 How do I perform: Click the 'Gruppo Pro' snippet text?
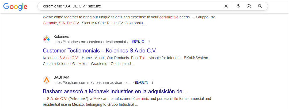206,17
